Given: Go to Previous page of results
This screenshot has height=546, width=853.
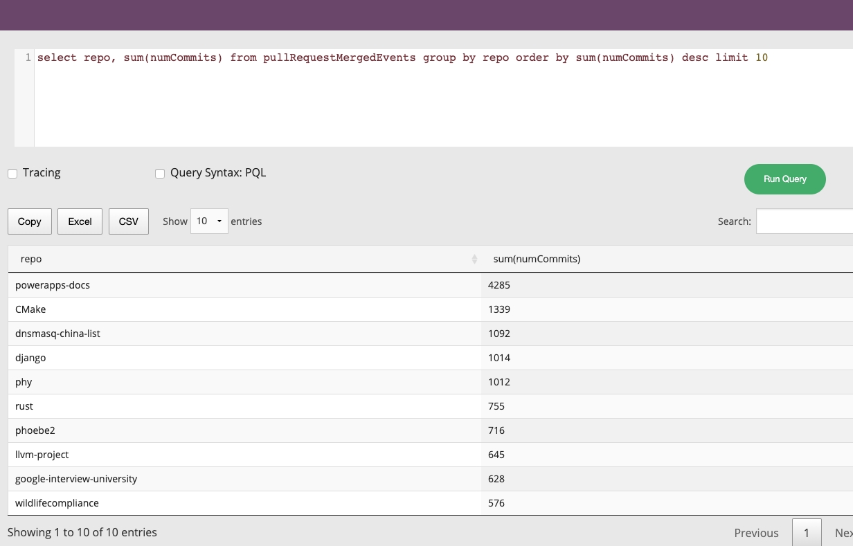Looking at the screenshot, I should coord(756,533).
